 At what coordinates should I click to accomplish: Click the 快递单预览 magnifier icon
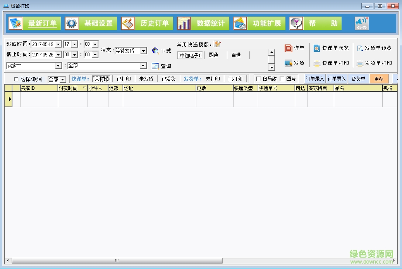coord(317,48)
